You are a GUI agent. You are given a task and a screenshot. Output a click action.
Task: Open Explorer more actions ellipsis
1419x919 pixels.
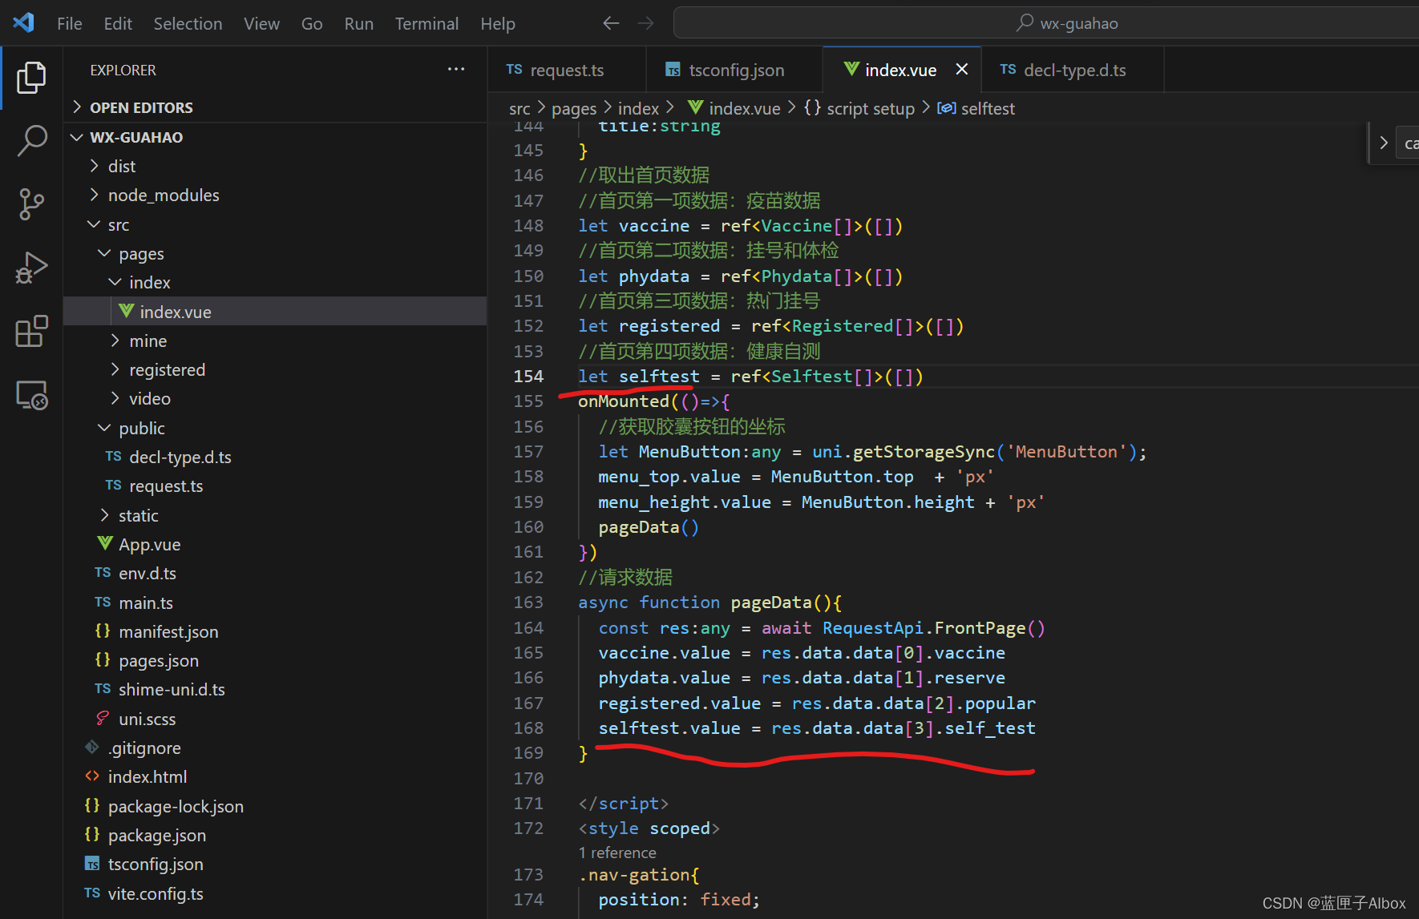click(456, 70)
